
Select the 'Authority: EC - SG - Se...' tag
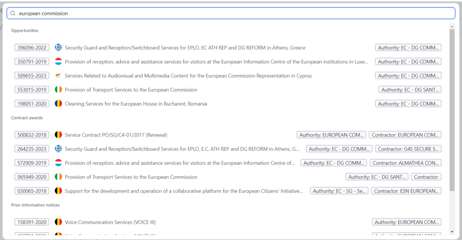pos(339,191)
